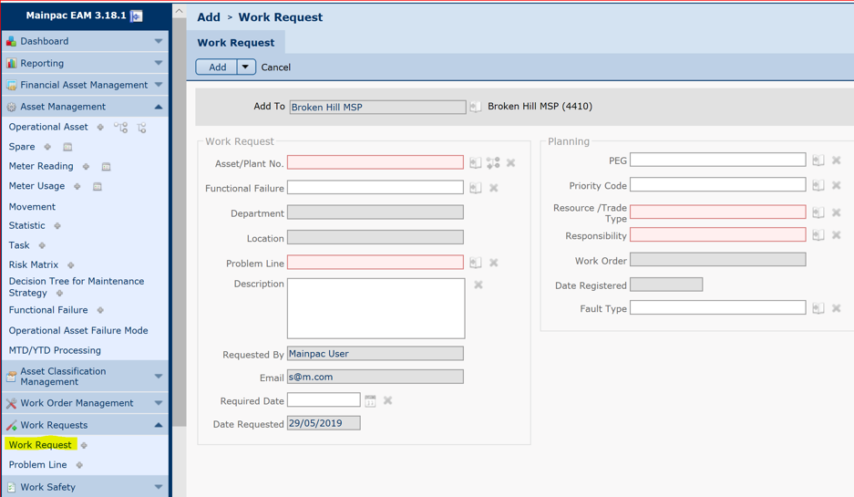Click the lookup icon next to PEG

[818, 160]
